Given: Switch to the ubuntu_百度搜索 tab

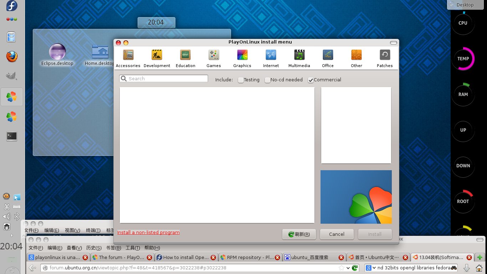Looking at the screenshot, I should pyautogui.click(x=314, y=257).
